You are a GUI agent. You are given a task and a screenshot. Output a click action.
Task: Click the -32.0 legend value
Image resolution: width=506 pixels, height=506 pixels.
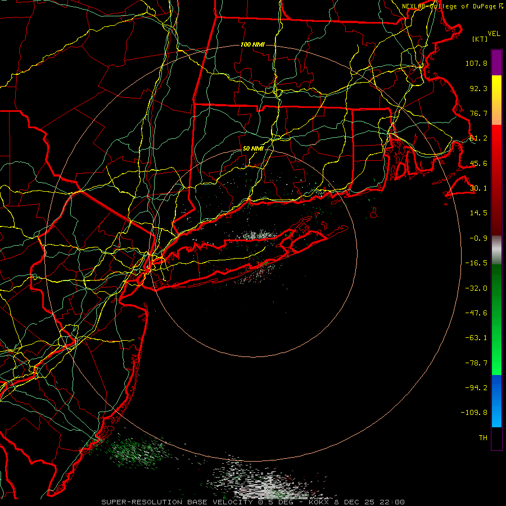coord(476,288)
